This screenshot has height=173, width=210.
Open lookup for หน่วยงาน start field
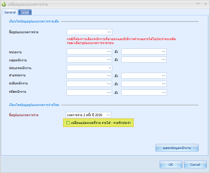click(109, 52)
